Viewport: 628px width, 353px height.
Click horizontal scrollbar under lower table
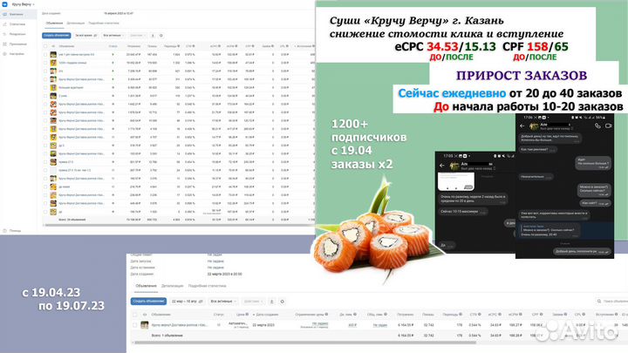(x=305, y=343)
